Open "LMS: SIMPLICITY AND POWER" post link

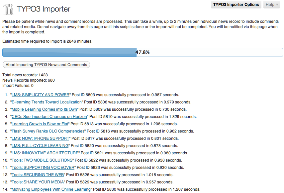tap(41, 95)
